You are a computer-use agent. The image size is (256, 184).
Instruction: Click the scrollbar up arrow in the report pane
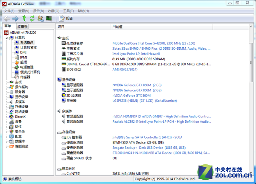tap(251, 26)
